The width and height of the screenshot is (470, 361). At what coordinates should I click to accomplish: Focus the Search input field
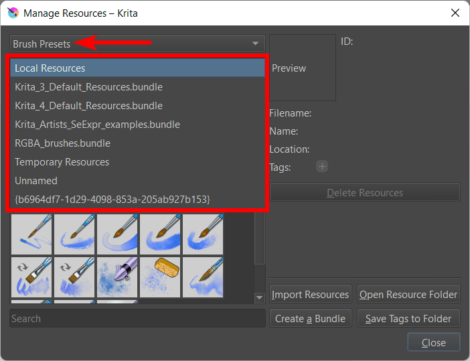(x=137, y=319)
